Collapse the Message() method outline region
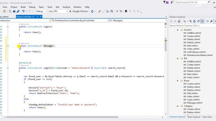The width and height of the screenshot is (216, 121). (8, 46)
